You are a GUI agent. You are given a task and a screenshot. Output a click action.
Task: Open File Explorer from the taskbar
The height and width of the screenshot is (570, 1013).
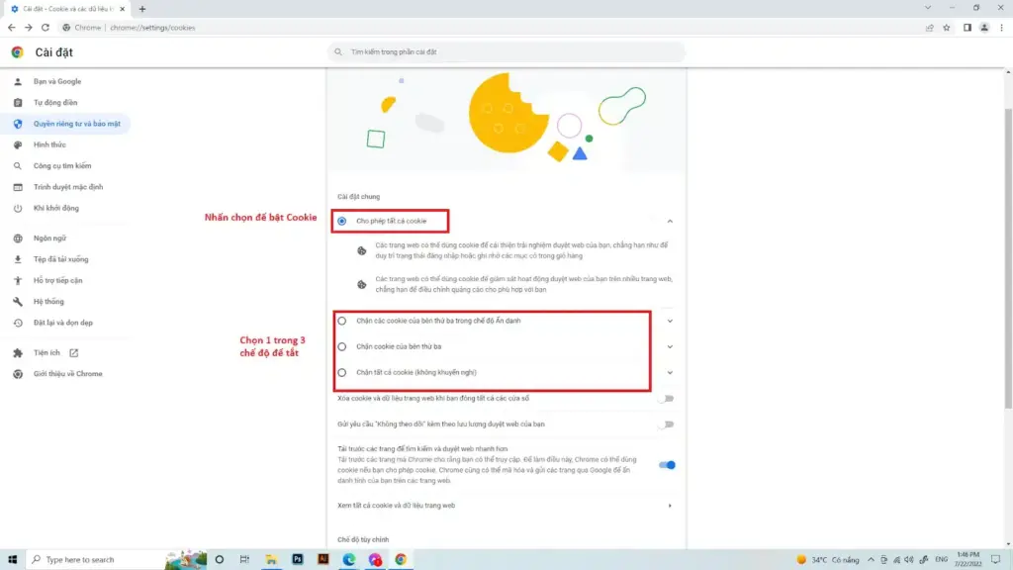click(x=271, y=560)
